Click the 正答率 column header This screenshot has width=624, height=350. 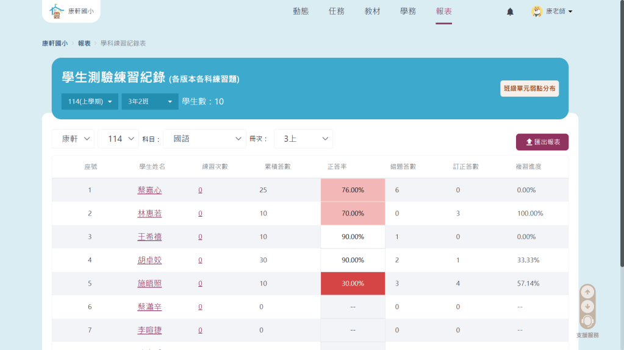pos(337,167)
